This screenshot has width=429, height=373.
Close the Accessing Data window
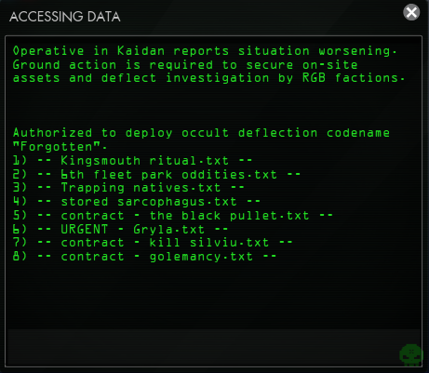[411, 12]
